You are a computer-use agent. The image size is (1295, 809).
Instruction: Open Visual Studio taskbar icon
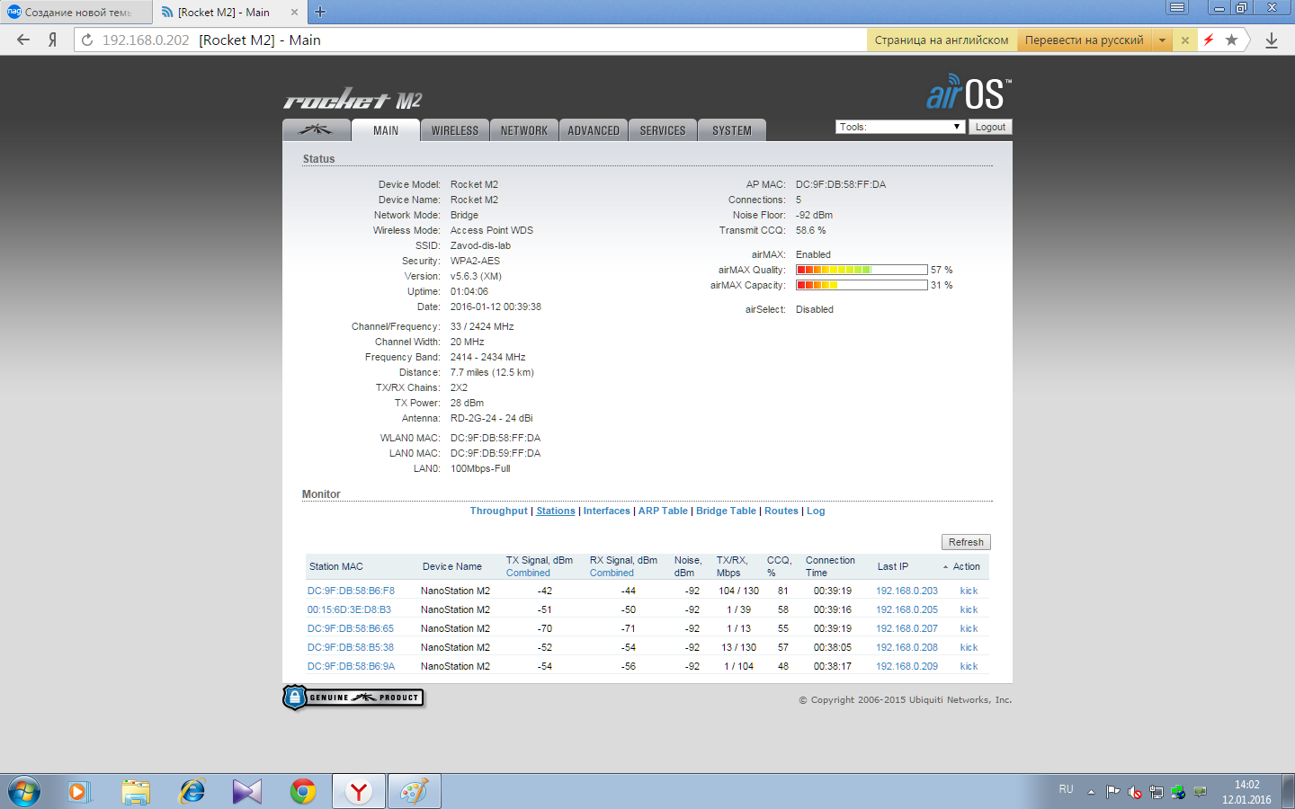(247, 792)
